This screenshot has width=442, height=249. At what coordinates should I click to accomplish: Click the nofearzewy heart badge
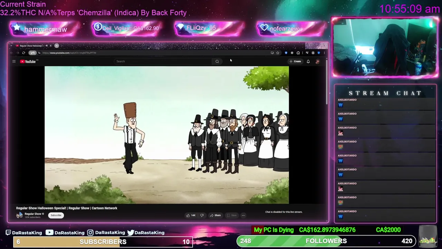coord(292,28)
